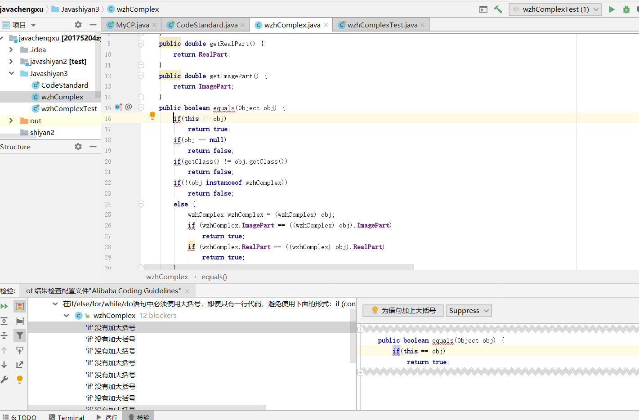Click override gutter icon at line 15
Viewport: 639px width, 420px height.
click(118, 107)
